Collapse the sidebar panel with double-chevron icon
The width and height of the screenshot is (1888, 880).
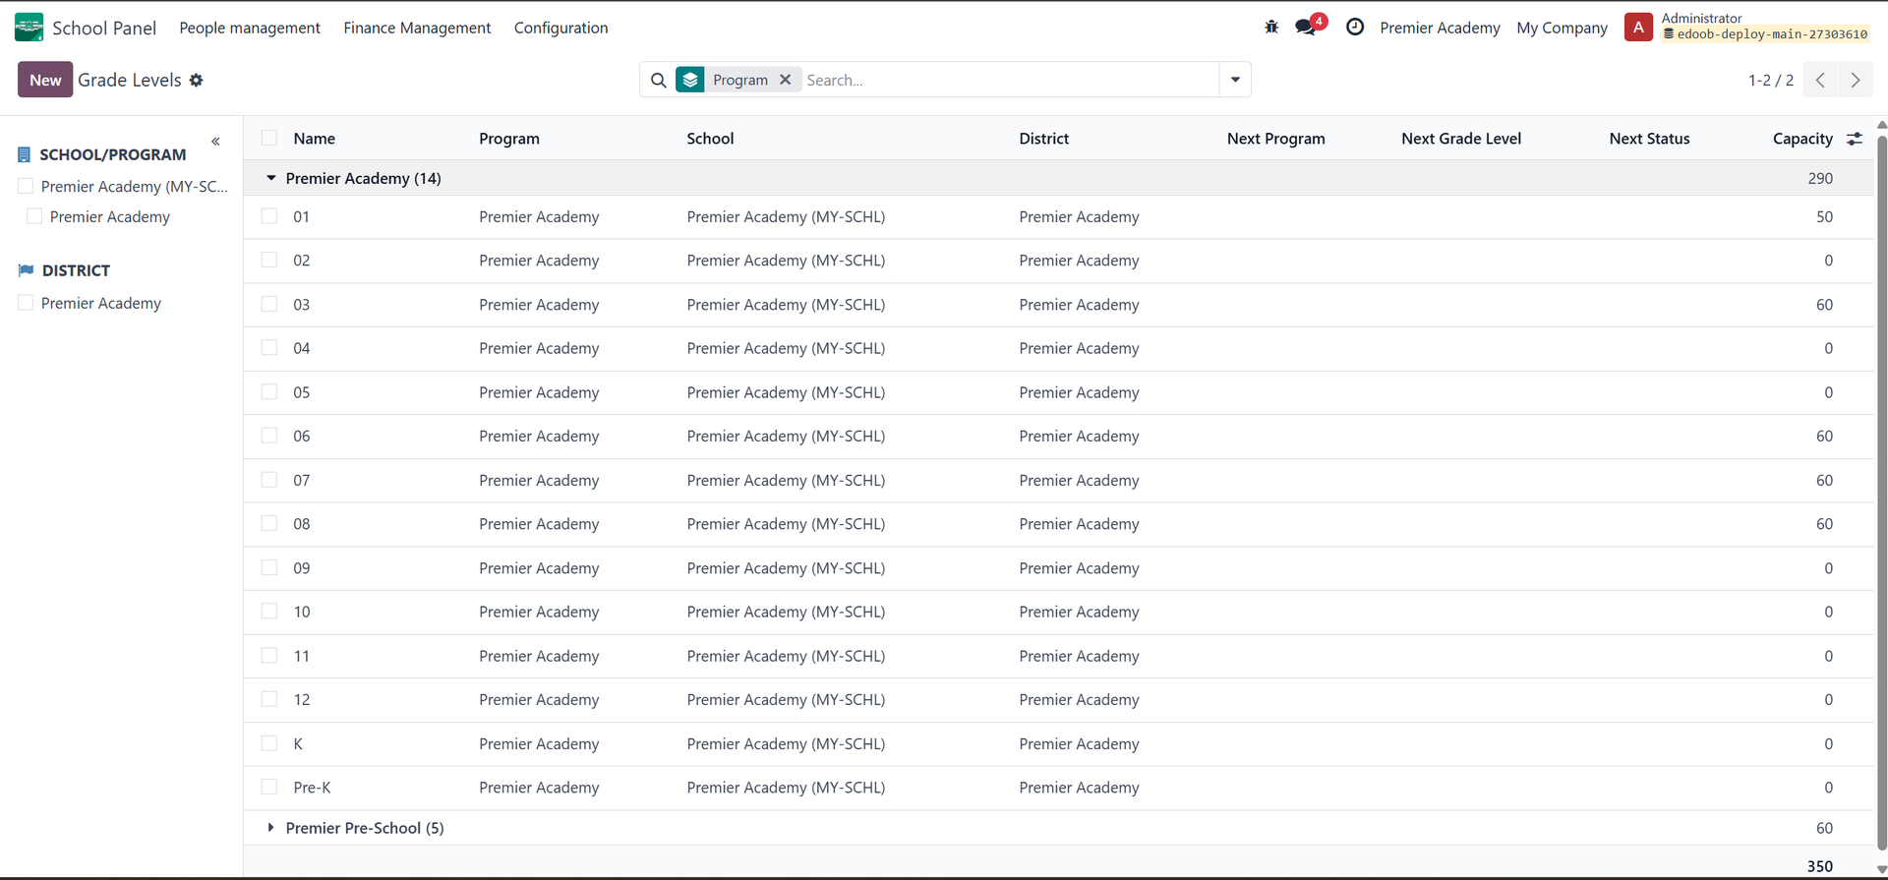[215, 142]
